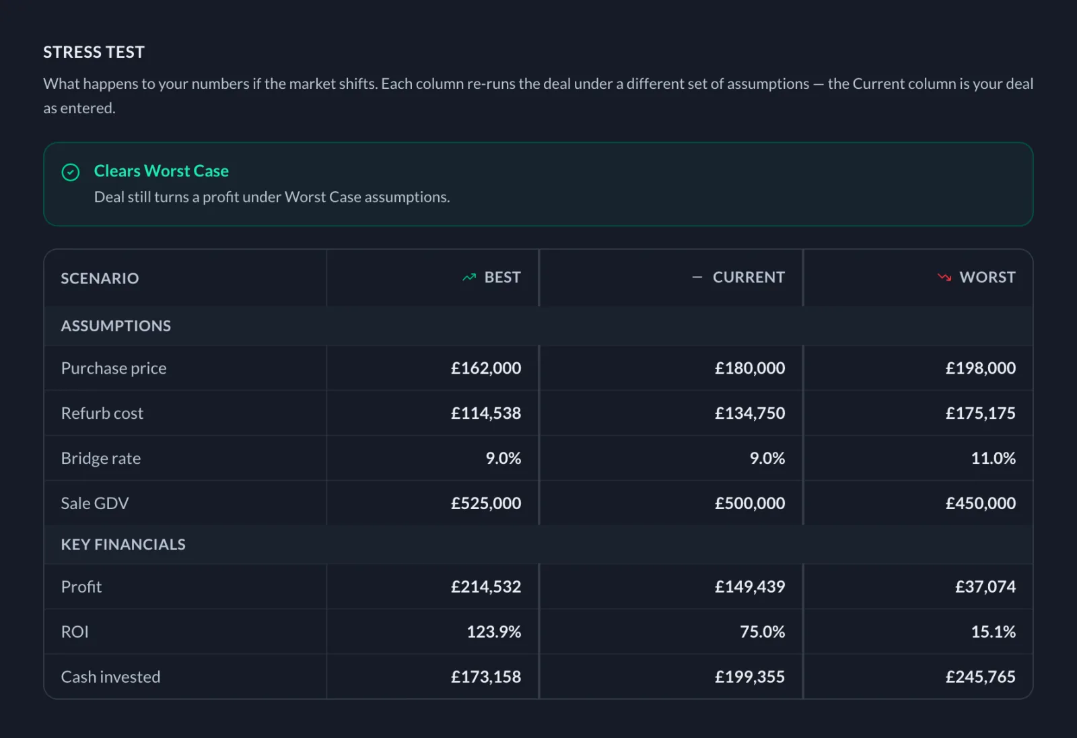Click worst profit £37,074
The height and width of the screenshot is (738, 1077).
coord(985,587)
